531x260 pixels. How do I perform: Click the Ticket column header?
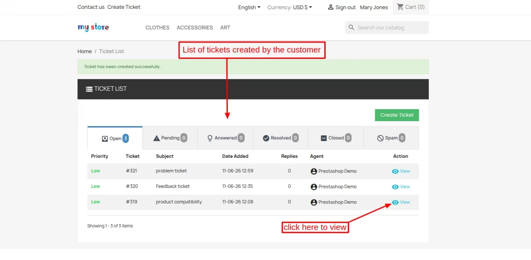(133, 156)
